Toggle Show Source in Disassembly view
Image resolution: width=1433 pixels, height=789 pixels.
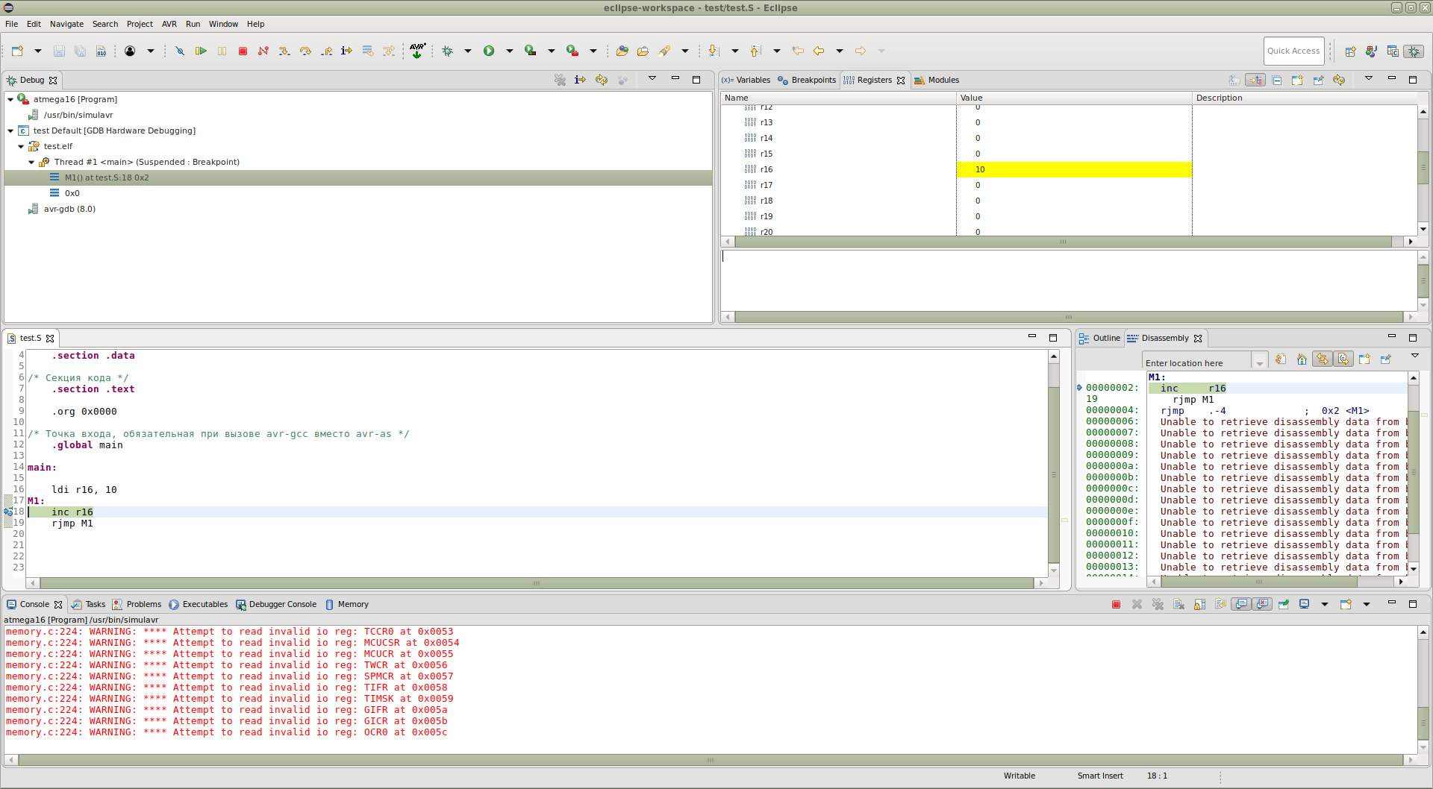1343,359
